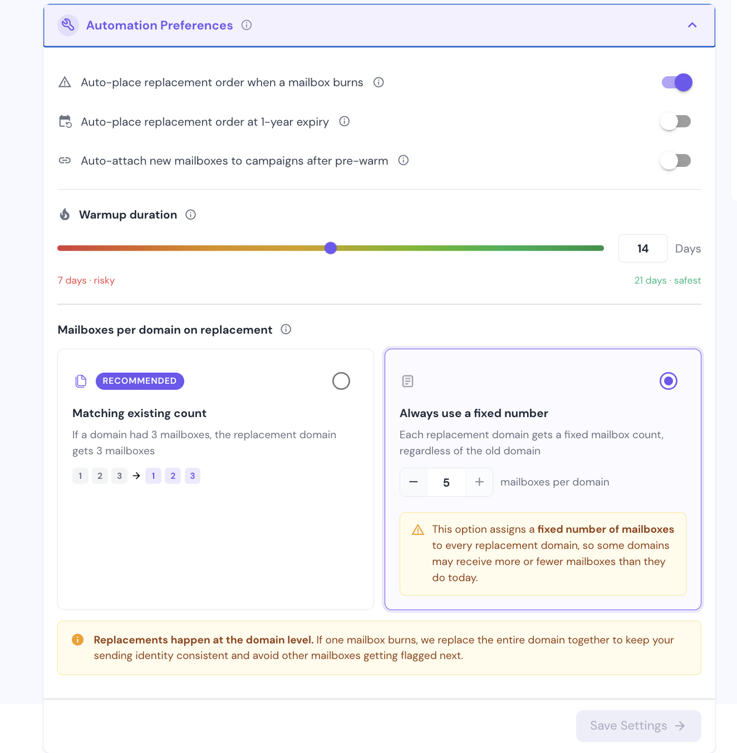
Task: Open info tooltip beside Automation Preferences title
Action: coord(247,25)
